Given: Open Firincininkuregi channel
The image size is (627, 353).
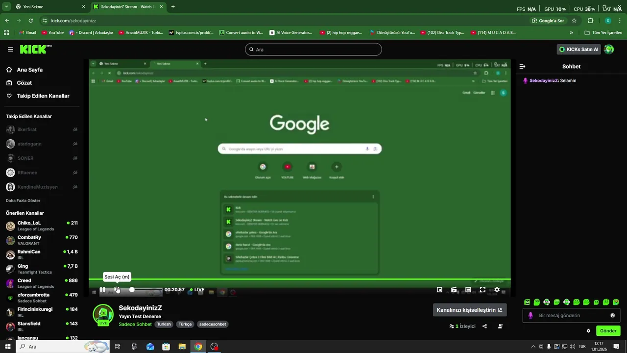Looking at the screenshot, I should (x=42, y=312).
